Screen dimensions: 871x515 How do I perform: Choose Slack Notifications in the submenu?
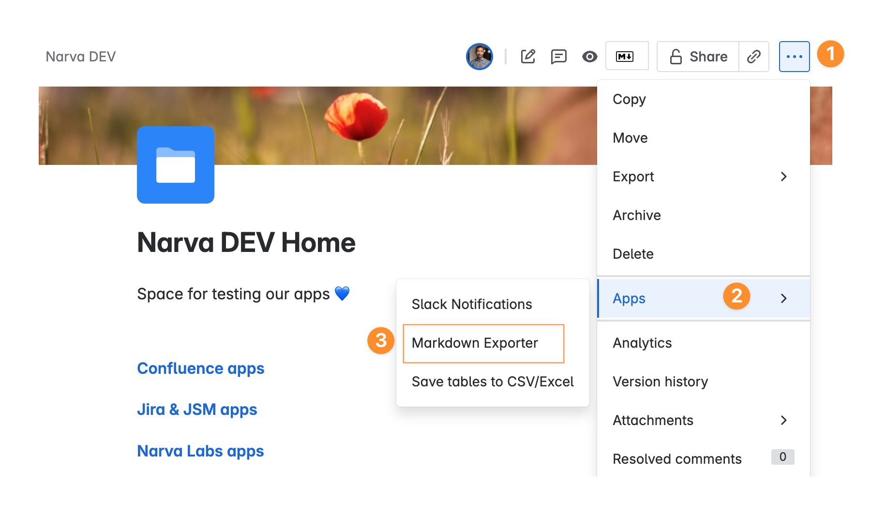(x=472, y=304)
